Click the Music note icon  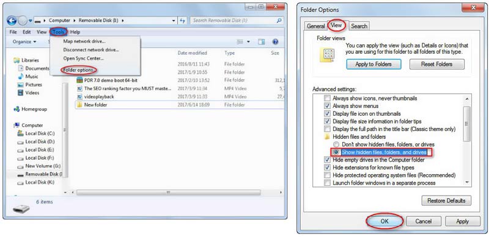(21, 77)
